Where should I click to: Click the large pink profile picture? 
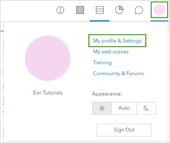pos(47,58)
